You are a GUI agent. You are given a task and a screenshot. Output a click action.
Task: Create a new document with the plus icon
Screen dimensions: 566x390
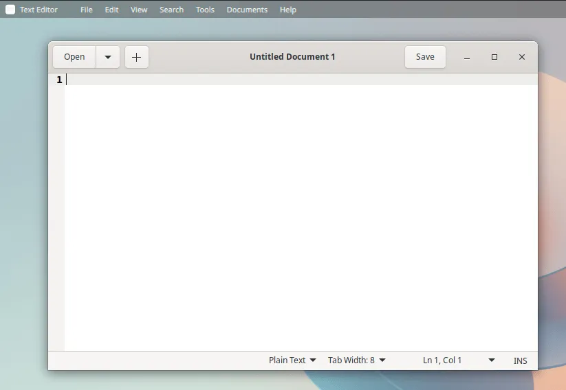136,57
